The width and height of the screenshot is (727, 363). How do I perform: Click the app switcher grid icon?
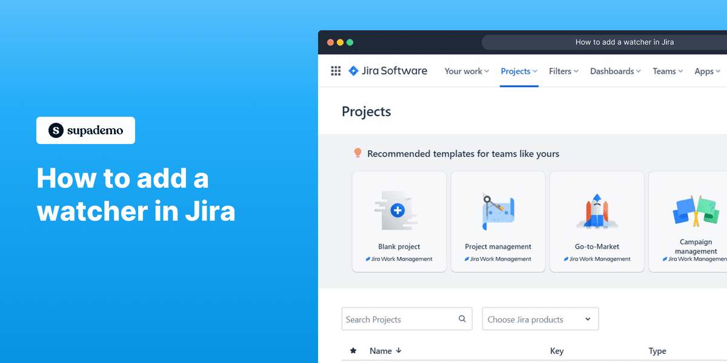click(x=336, y=71)
